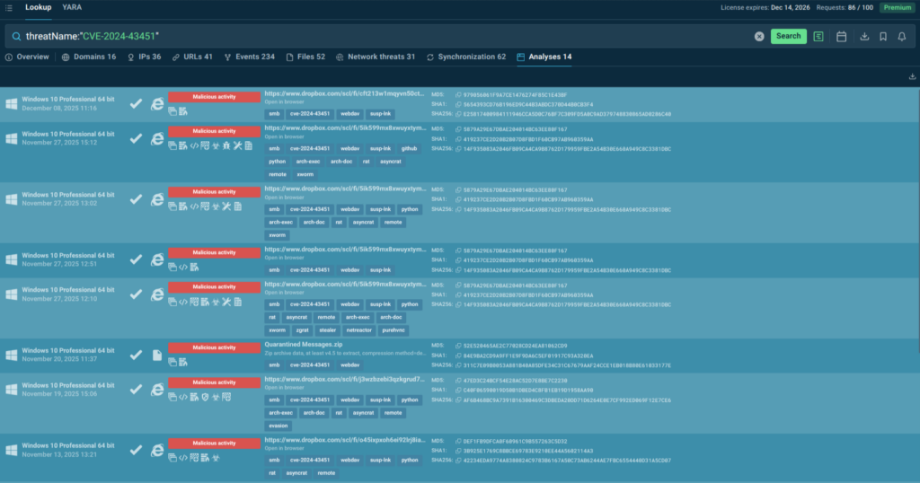
Task: Clear the search query with the X icon
Action: 759,36
